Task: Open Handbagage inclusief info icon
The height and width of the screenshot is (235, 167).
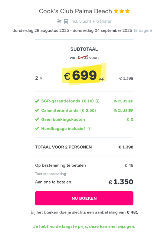Action: (89, 129)
